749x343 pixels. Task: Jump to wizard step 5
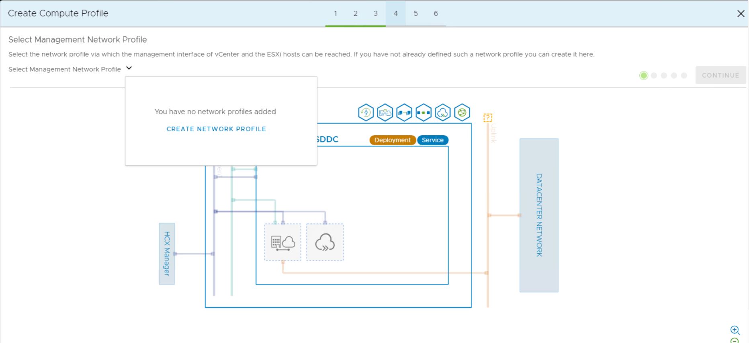416,14
